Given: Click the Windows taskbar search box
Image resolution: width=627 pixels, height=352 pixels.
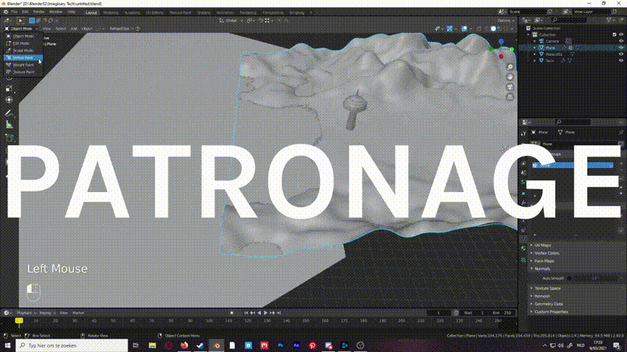Looking at the screenshot, I should 72,345.
